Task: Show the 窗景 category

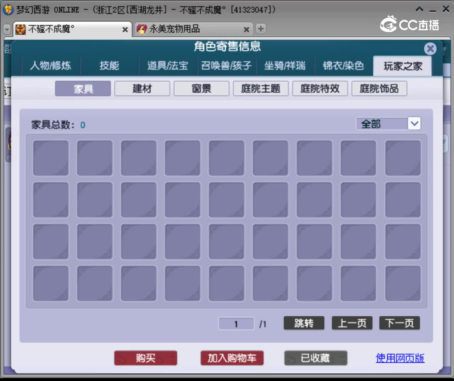Action: (201, 89)
